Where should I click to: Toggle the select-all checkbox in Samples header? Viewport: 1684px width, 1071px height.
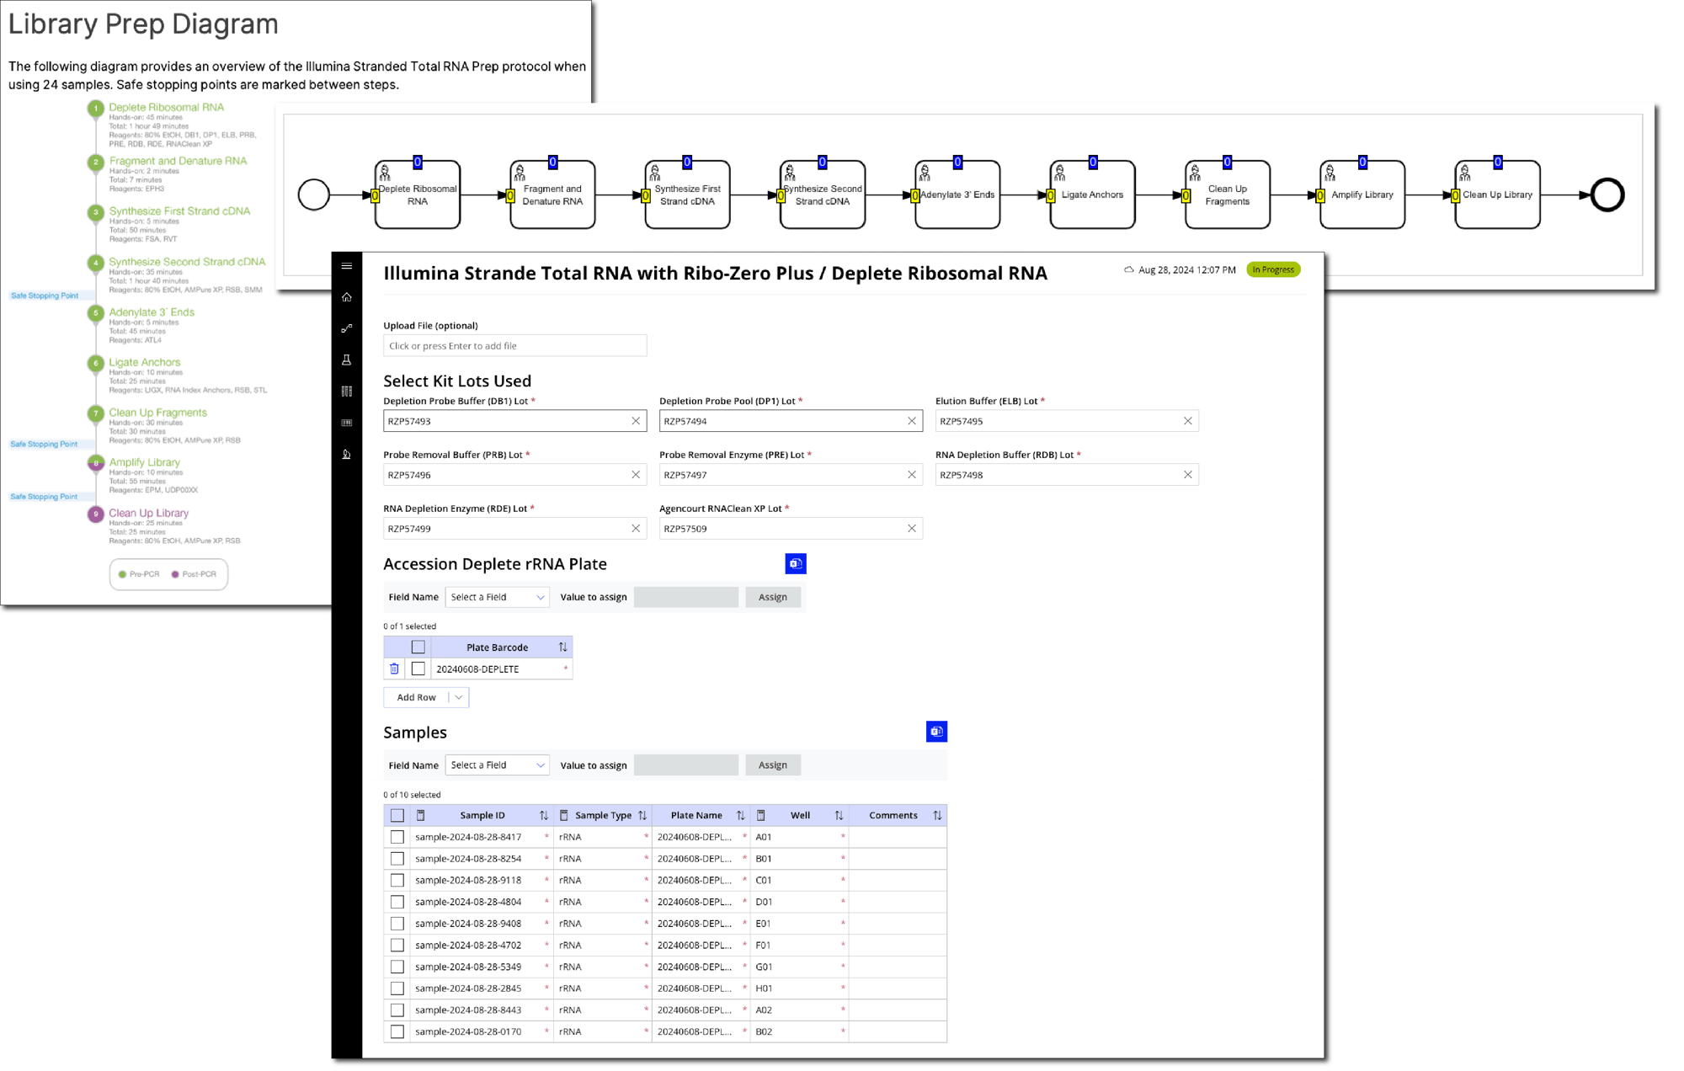397,815
